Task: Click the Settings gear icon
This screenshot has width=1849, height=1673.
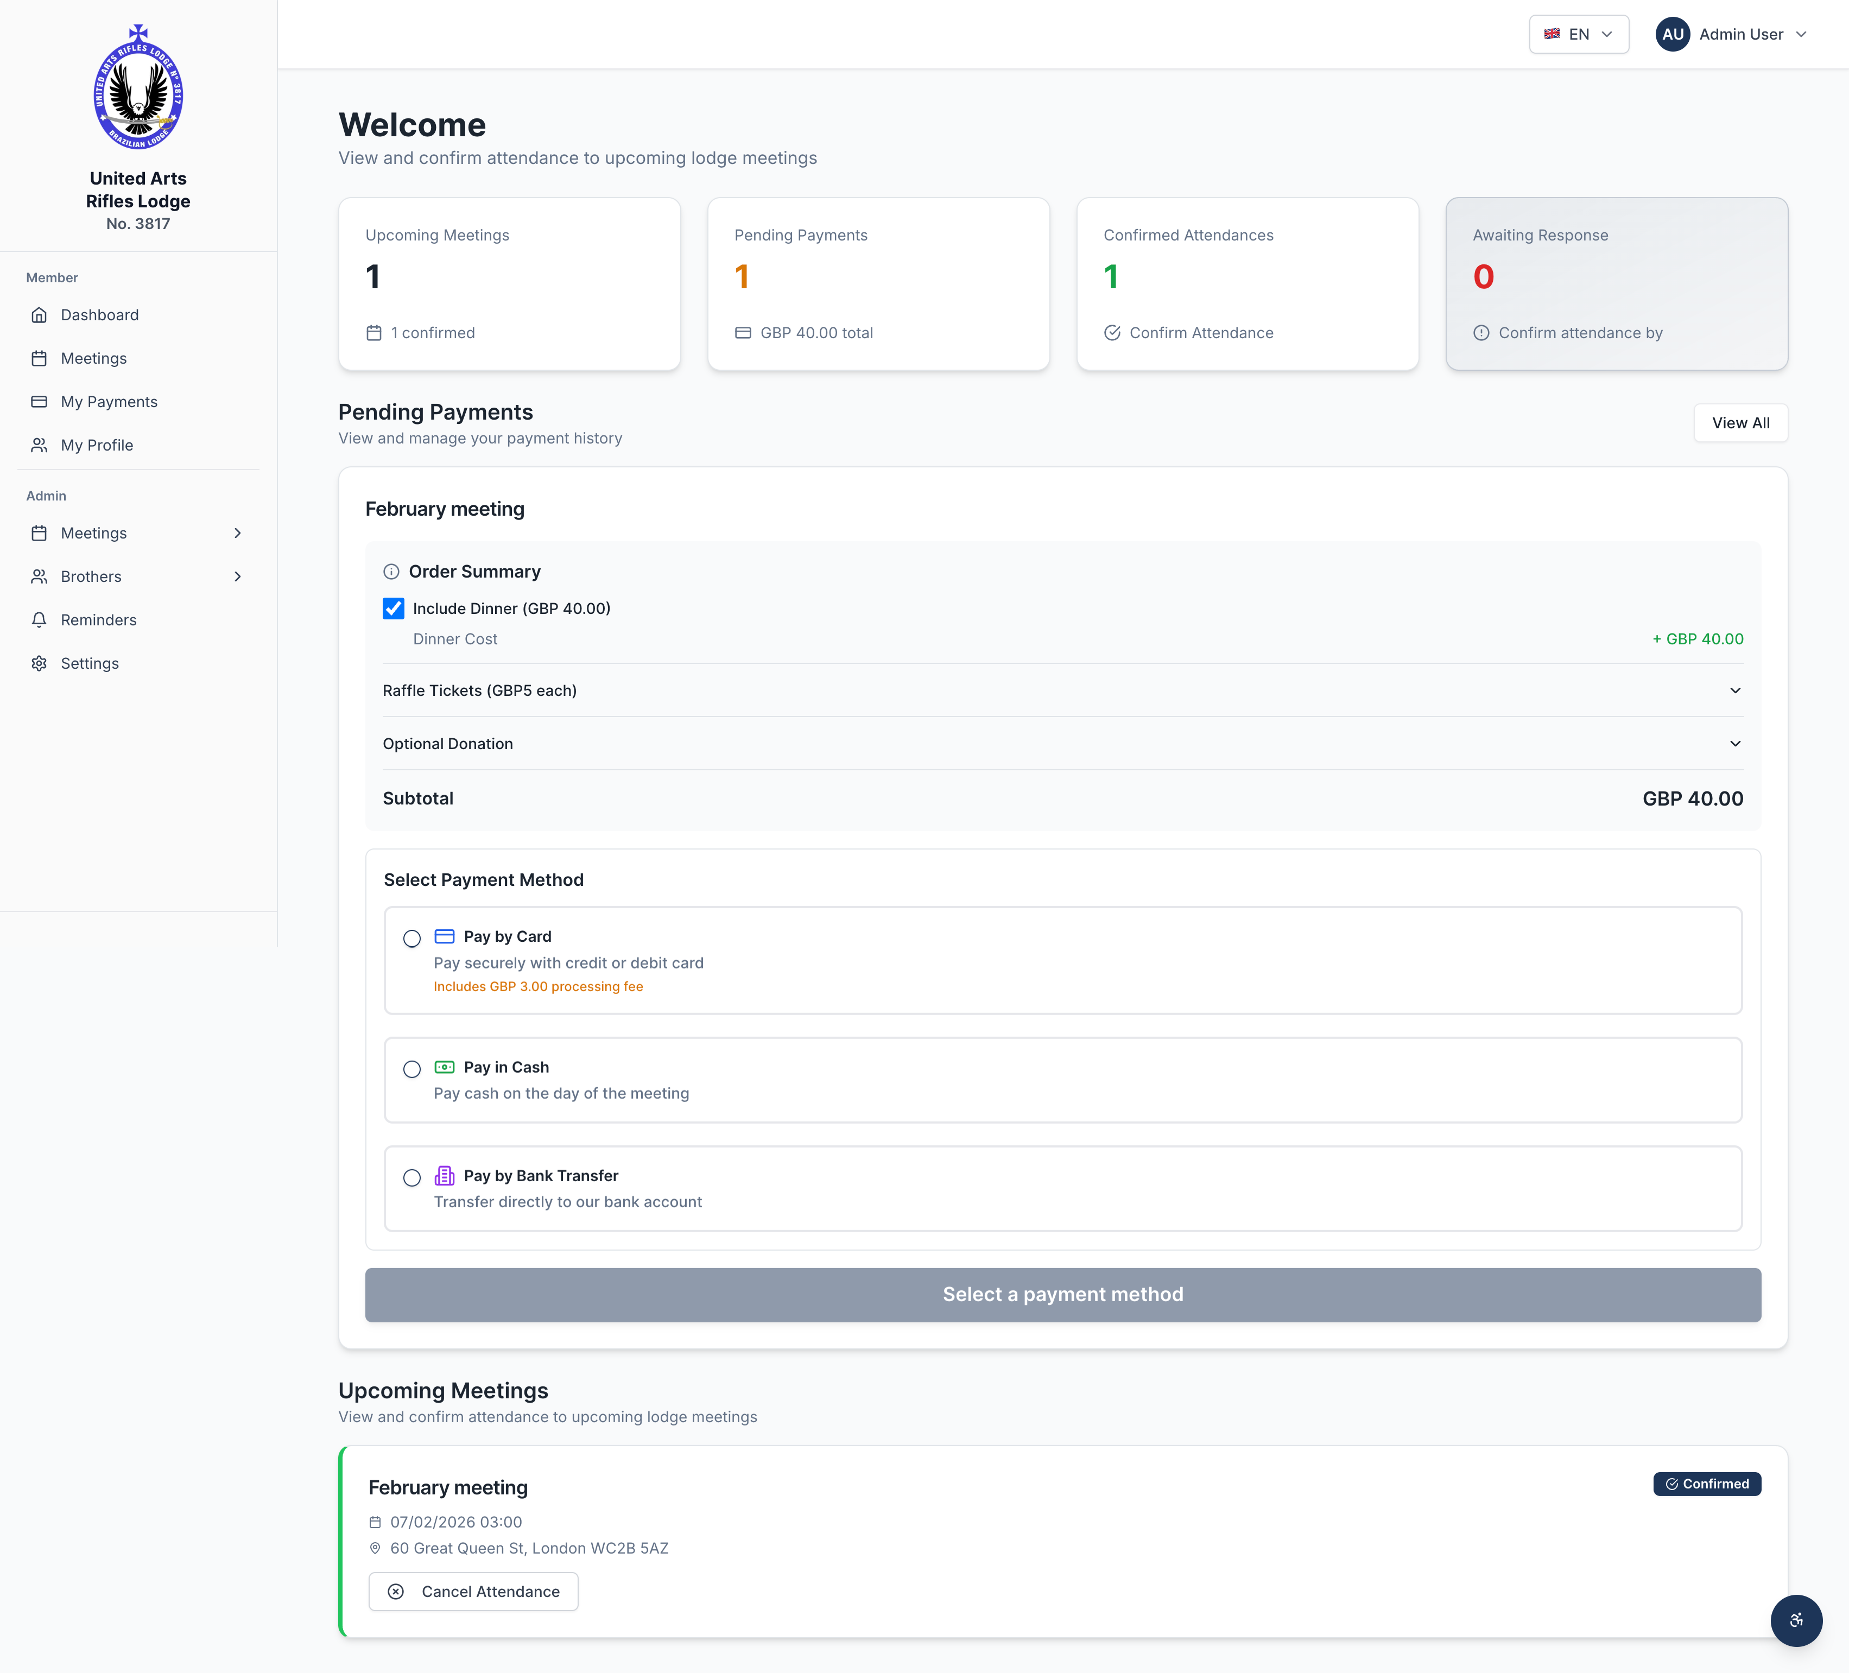Action: (39, 663)
